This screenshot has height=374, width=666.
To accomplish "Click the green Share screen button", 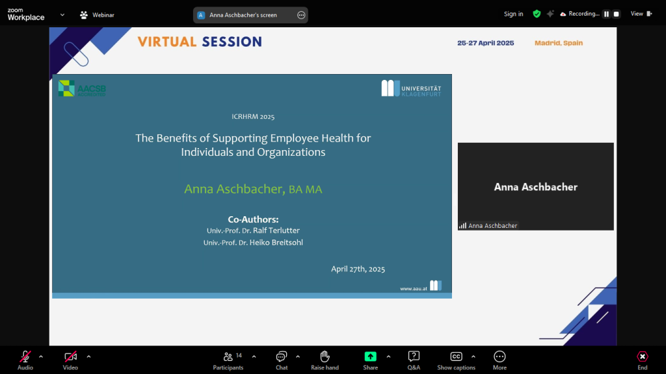I will point(370,356).
